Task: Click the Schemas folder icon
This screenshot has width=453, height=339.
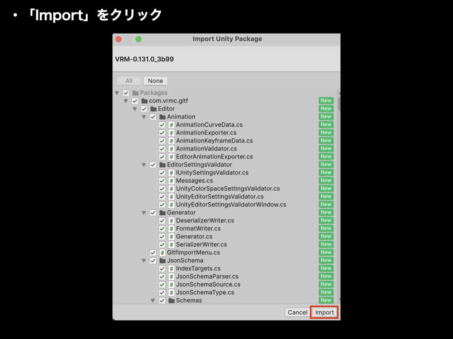Action: pyautogui.click(x=171, y=300)
